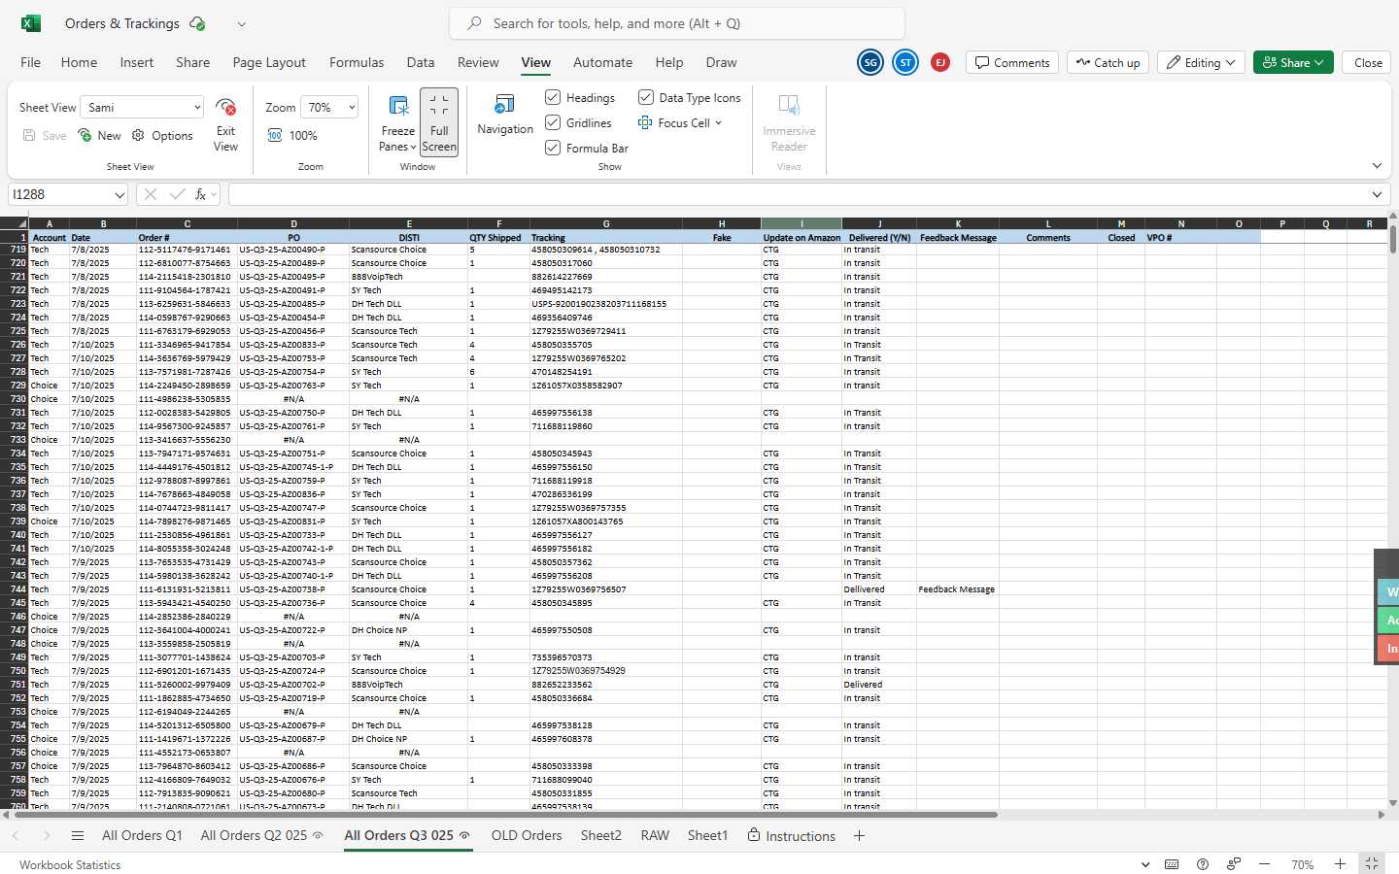Open the File menu

pos(31,62)
